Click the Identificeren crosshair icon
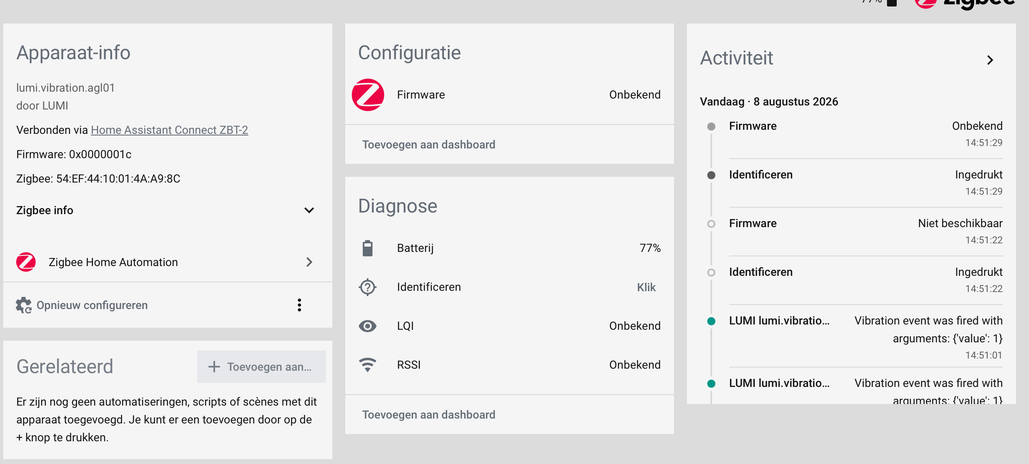 (368, 287)
